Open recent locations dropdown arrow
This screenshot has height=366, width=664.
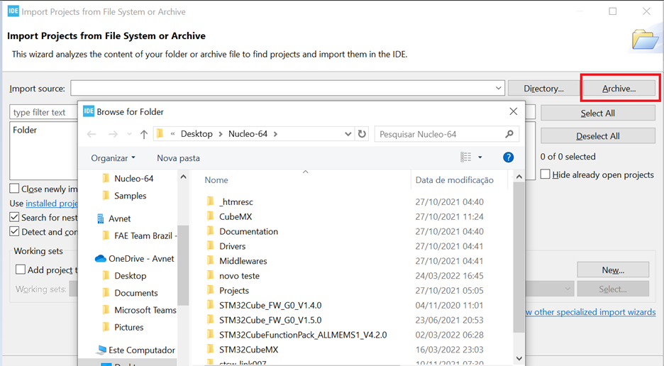click(x=129, y=134)
